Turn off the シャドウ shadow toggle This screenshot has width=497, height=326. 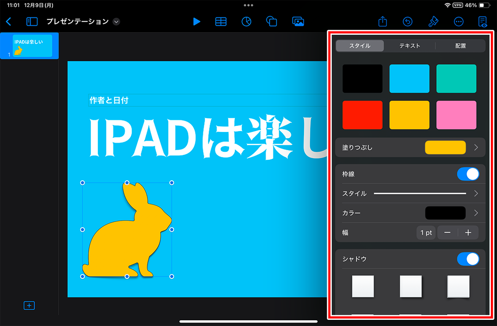click(x=468, y=259)
